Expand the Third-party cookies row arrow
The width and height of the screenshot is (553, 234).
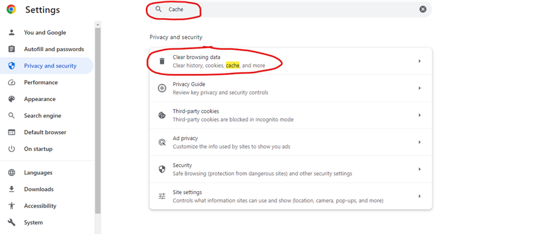(x=419, y=115)
